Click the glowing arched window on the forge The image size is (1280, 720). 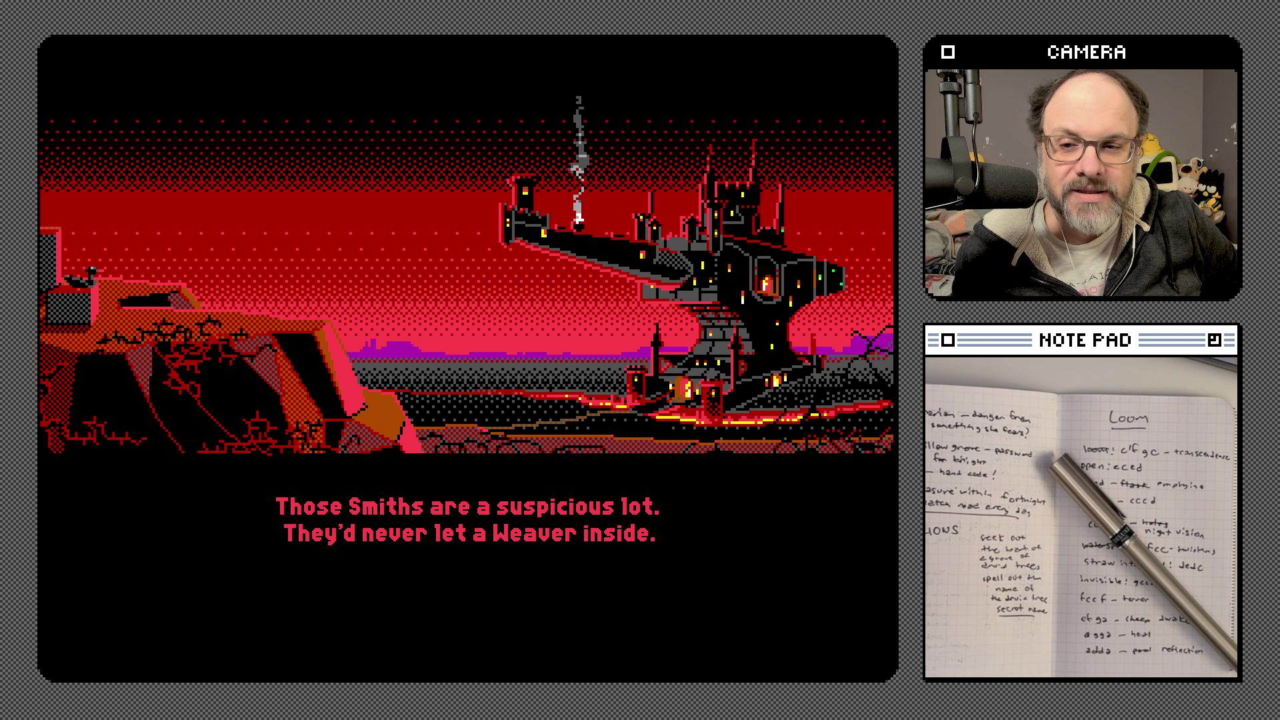[765, 283]
